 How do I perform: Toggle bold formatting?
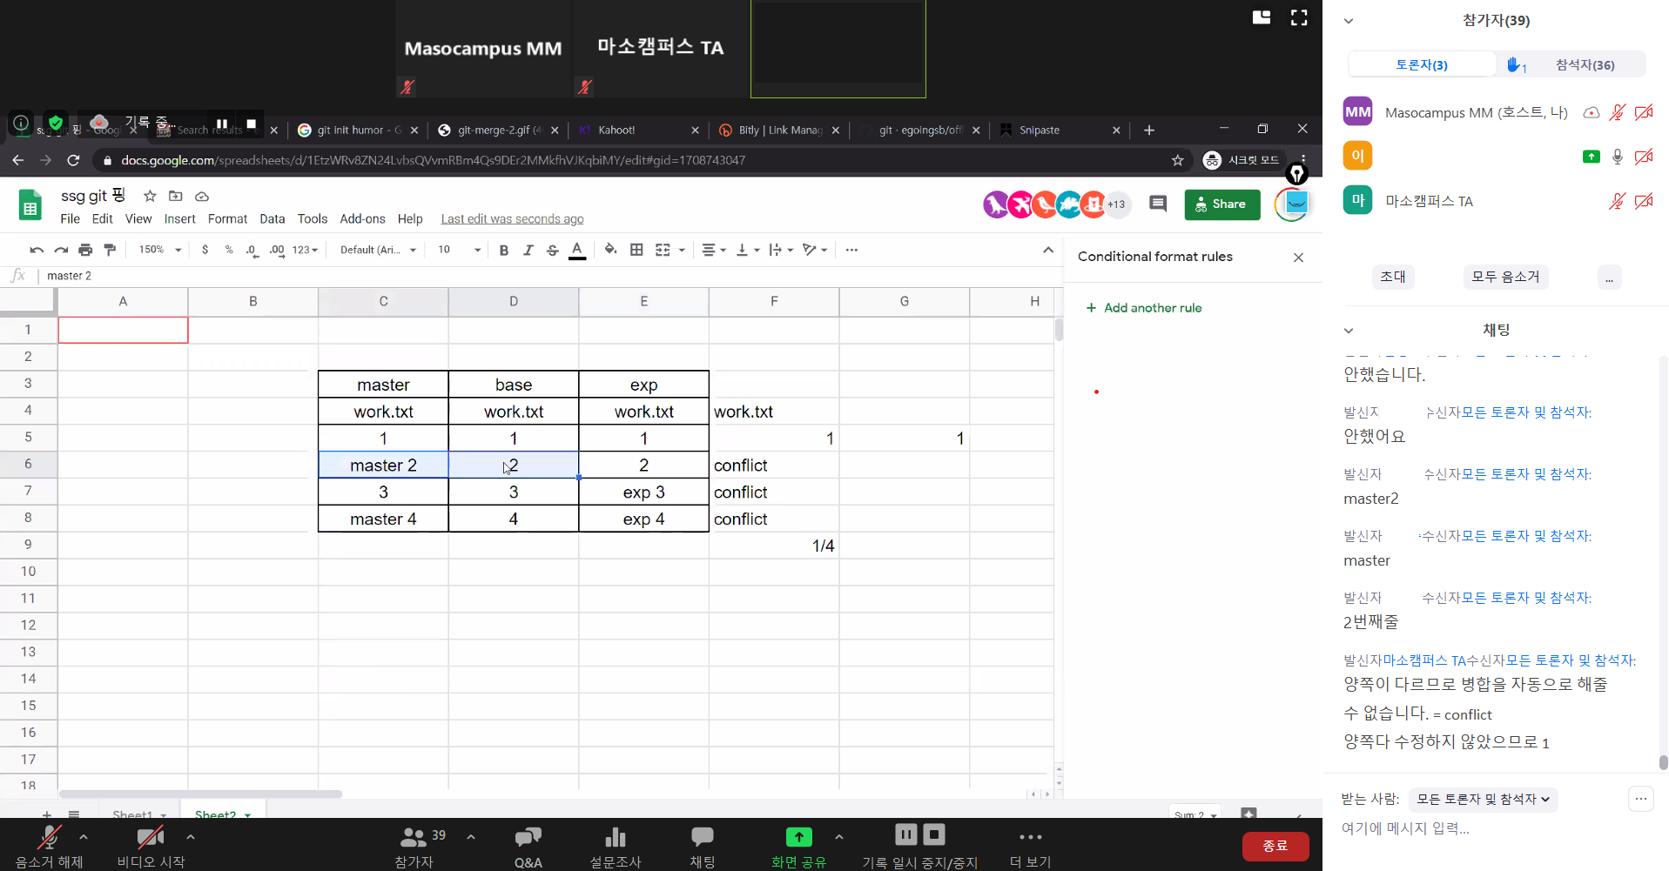pyautogui.click(x=503, y=250)
